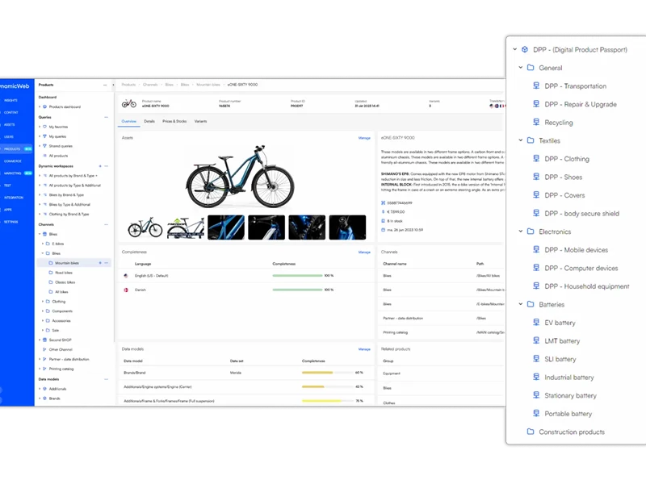Select Industrial battery tree item
646x484 pixels.
click(569, 377)
